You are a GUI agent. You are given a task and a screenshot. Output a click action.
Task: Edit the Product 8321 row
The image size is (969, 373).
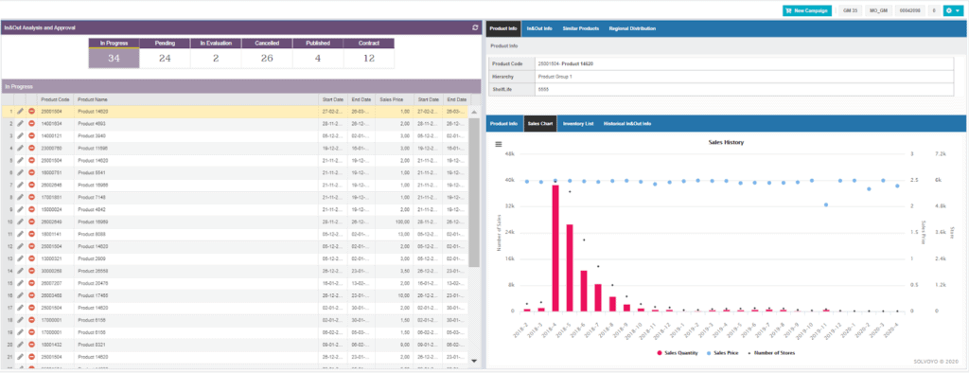21,344
